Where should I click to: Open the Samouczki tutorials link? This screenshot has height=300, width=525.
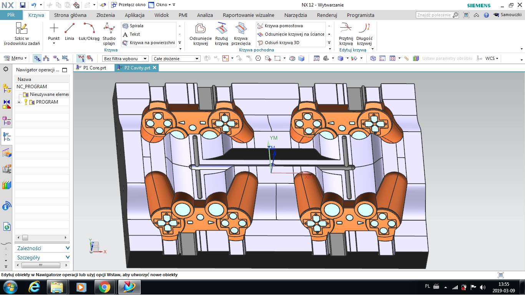507,15
